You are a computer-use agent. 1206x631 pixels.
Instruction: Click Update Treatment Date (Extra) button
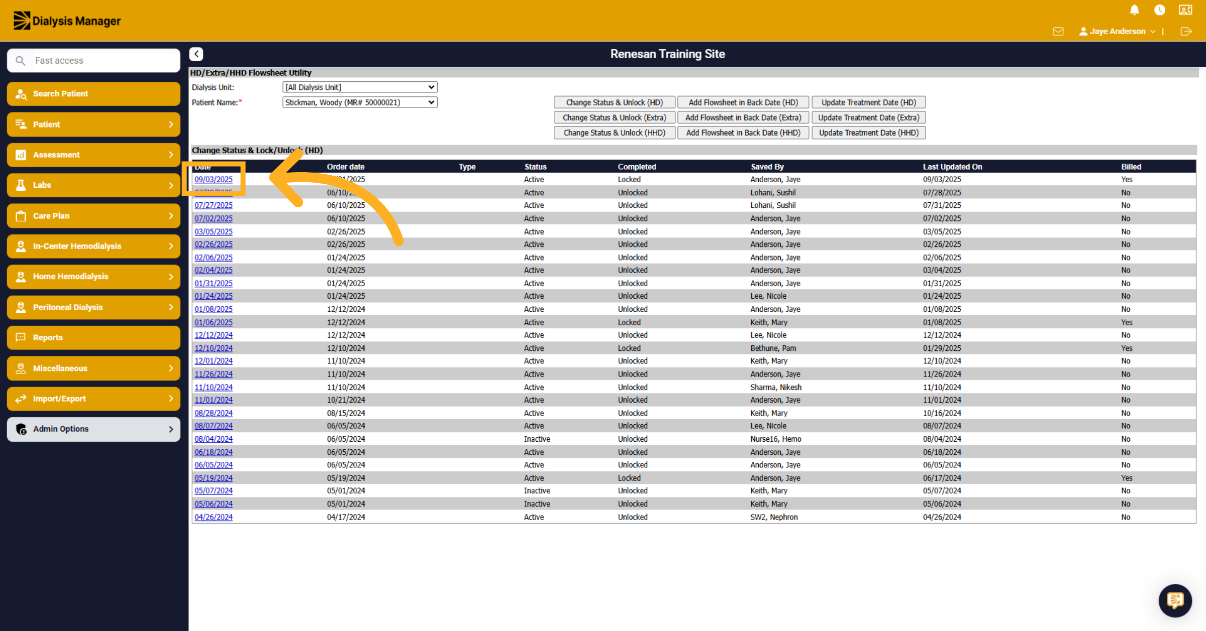point(868,117)
